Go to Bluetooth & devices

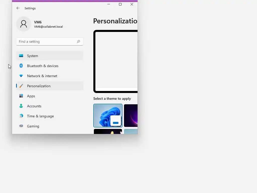[50, 66]
